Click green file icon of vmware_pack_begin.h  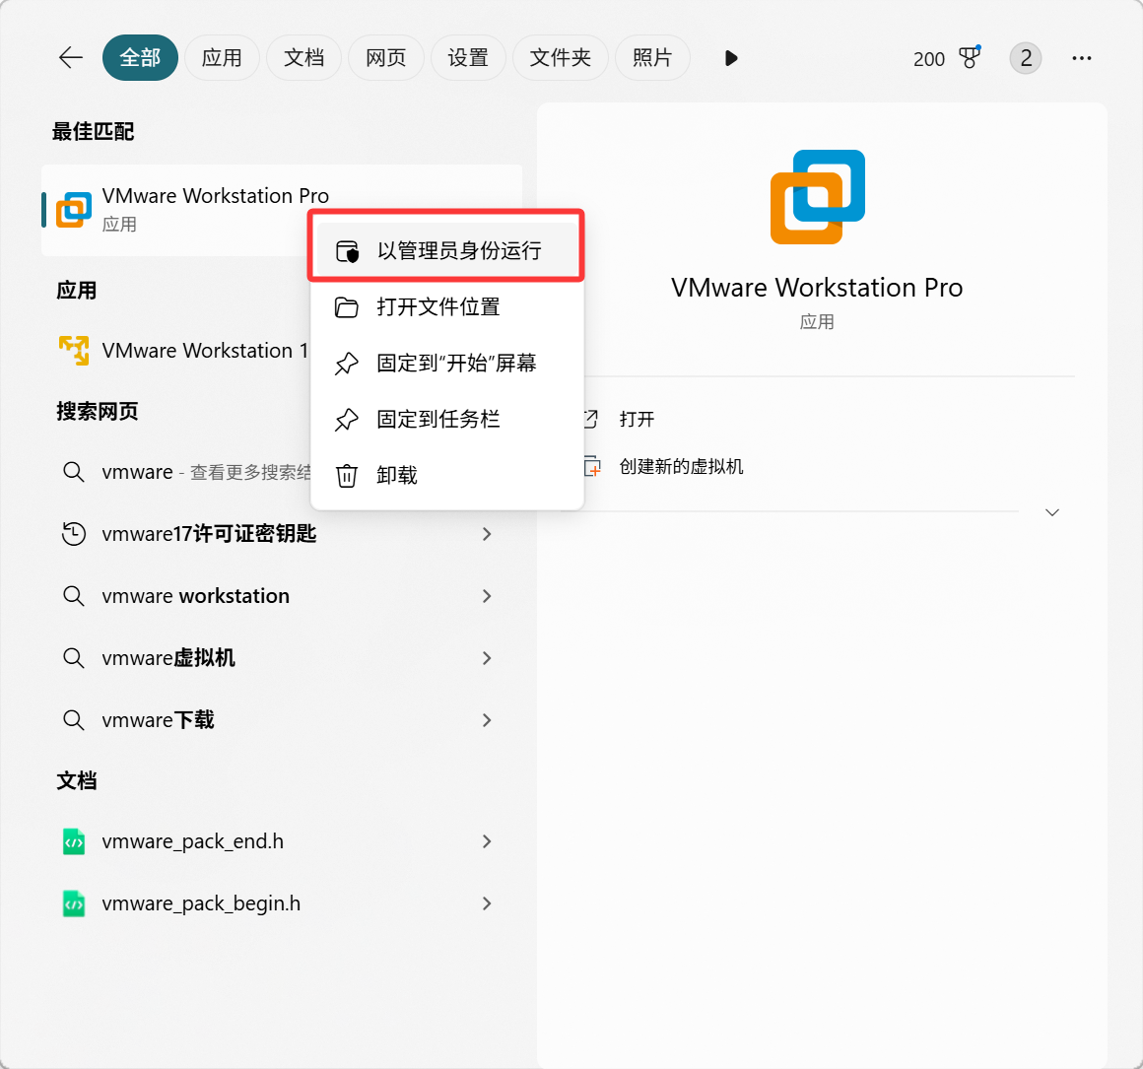74,903
